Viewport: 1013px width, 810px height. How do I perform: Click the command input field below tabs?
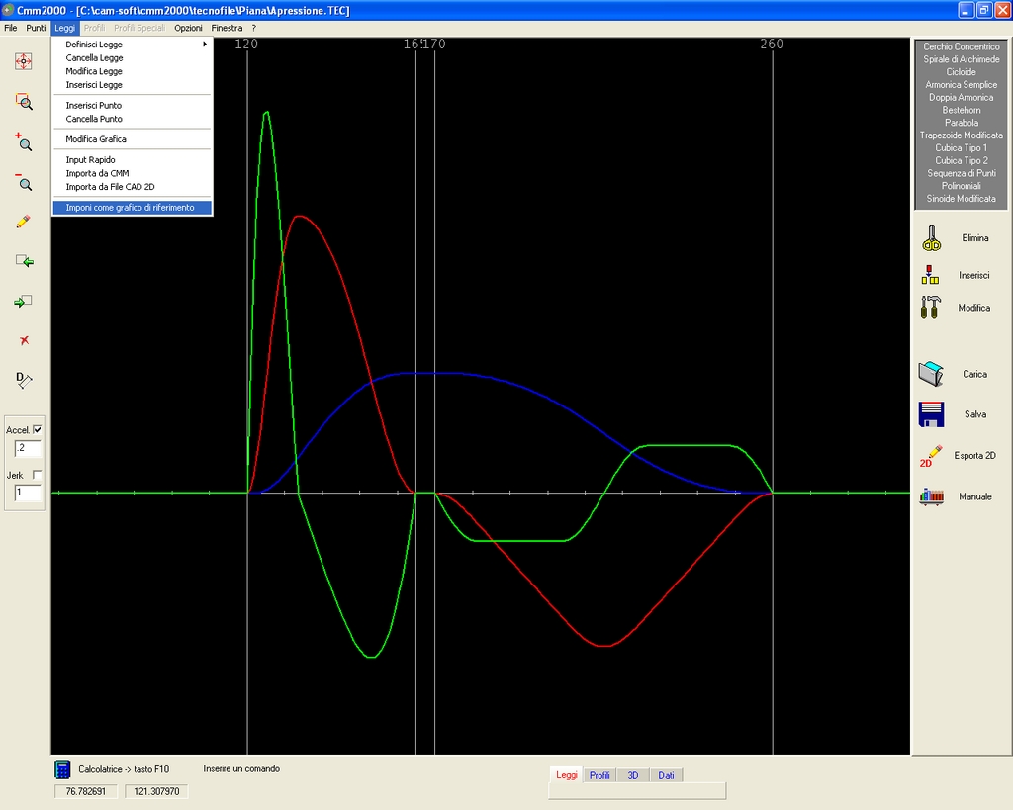637,791
